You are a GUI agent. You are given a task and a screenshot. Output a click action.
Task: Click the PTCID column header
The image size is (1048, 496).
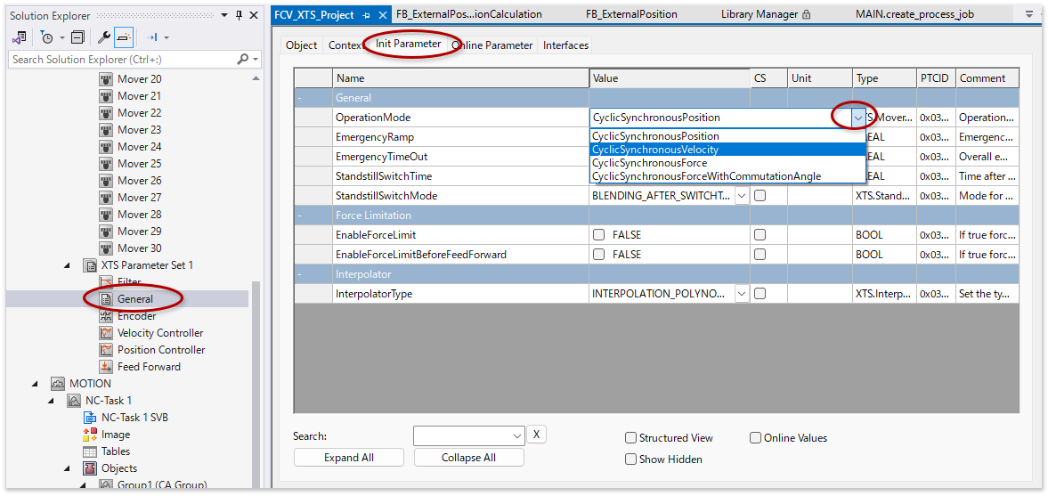click(x=936, y=78)
